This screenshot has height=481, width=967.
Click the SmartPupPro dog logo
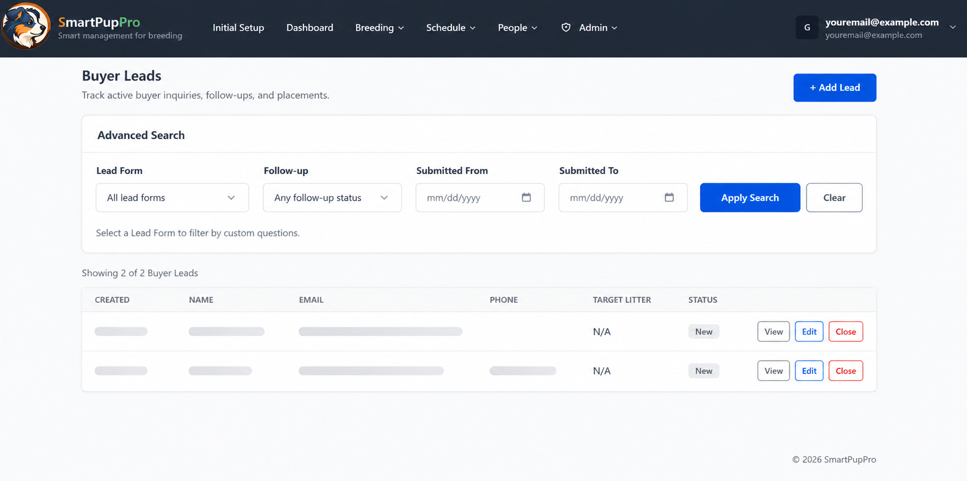pos(26,26)
